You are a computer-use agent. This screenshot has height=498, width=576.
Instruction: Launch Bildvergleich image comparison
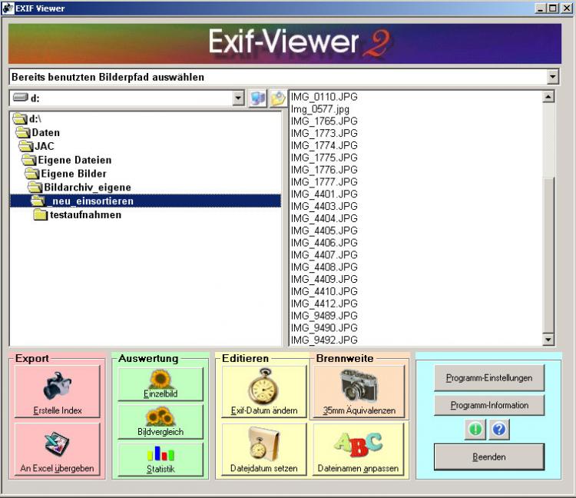(161, 421)
